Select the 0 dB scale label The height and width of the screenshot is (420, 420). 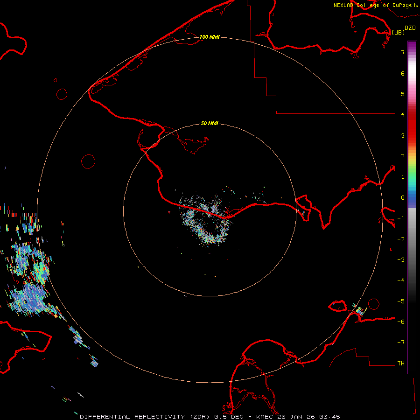tap(403, 198)
